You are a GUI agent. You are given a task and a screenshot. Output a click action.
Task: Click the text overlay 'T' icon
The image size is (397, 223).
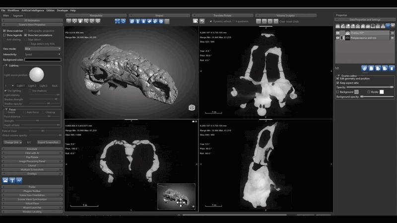coord(12,180)
